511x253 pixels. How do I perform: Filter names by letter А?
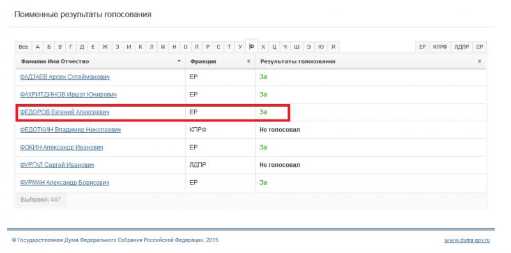[38, 47]
